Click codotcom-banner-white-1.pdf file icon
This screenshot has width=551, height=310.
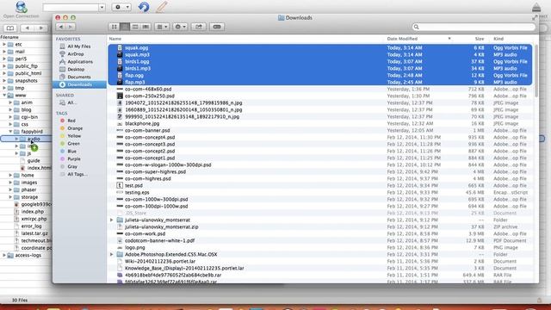click(x=120, y=241)
